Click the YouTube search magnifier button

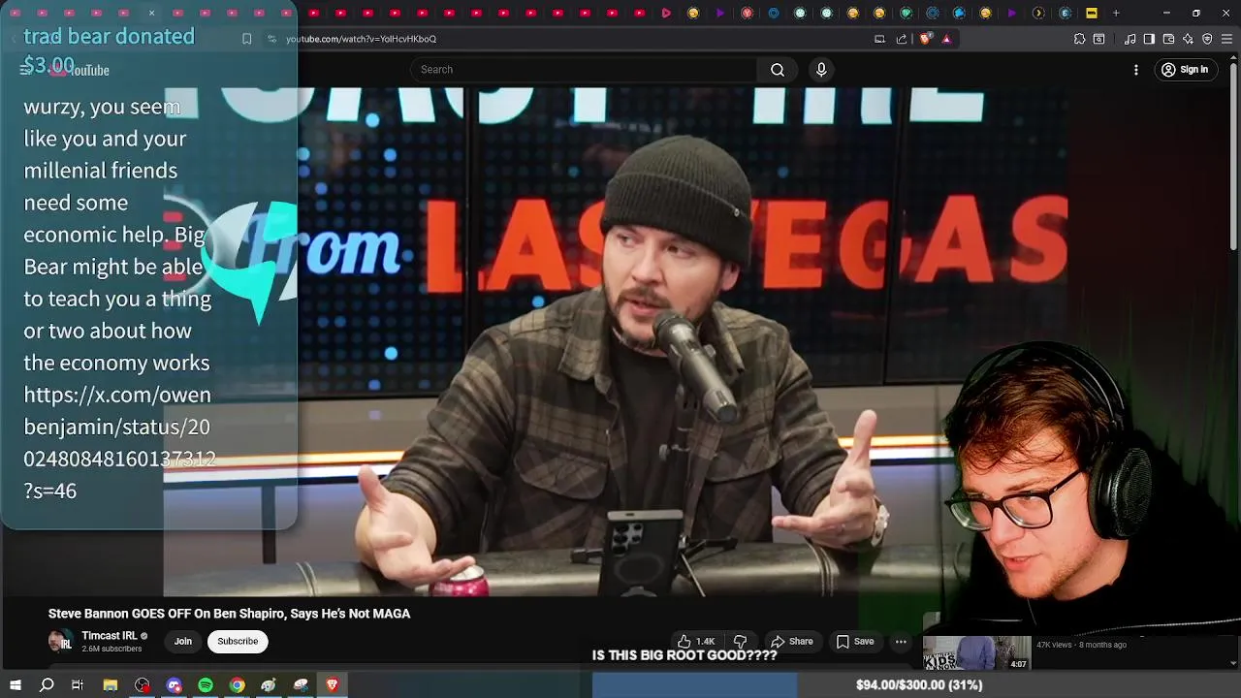777,70
